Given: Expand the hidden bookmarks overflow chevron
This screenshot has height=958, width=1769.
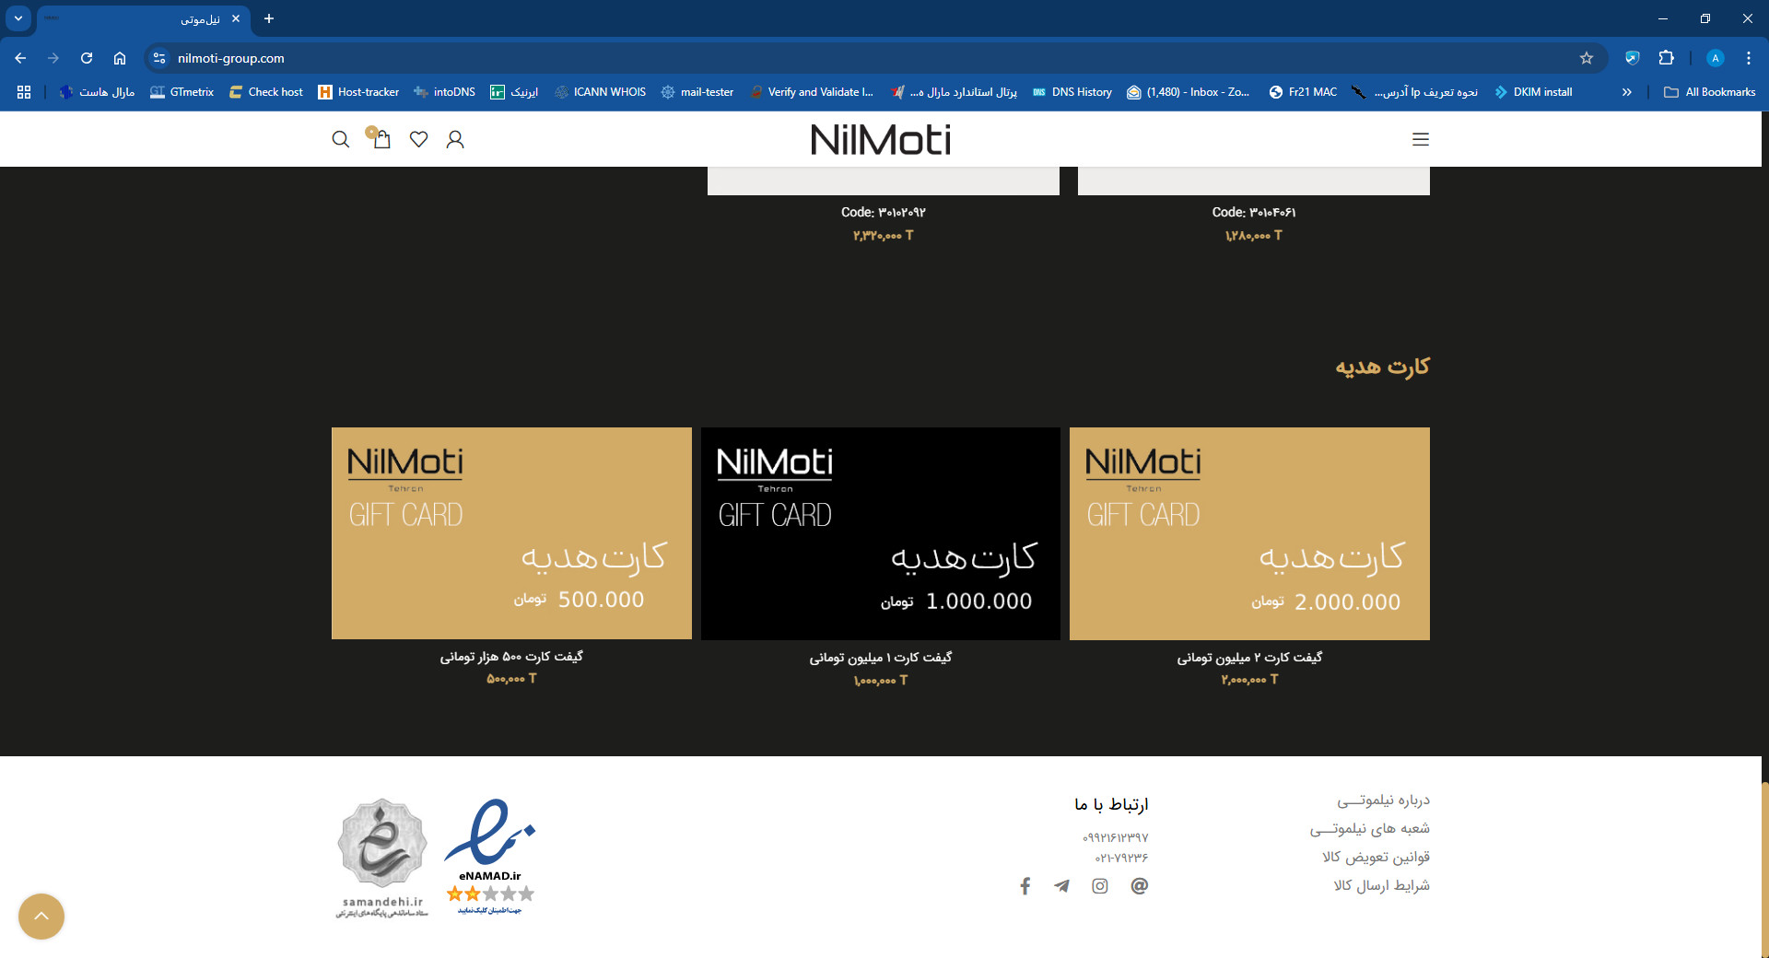Looking at the screenshot, I should click(x=1626, y=92).
